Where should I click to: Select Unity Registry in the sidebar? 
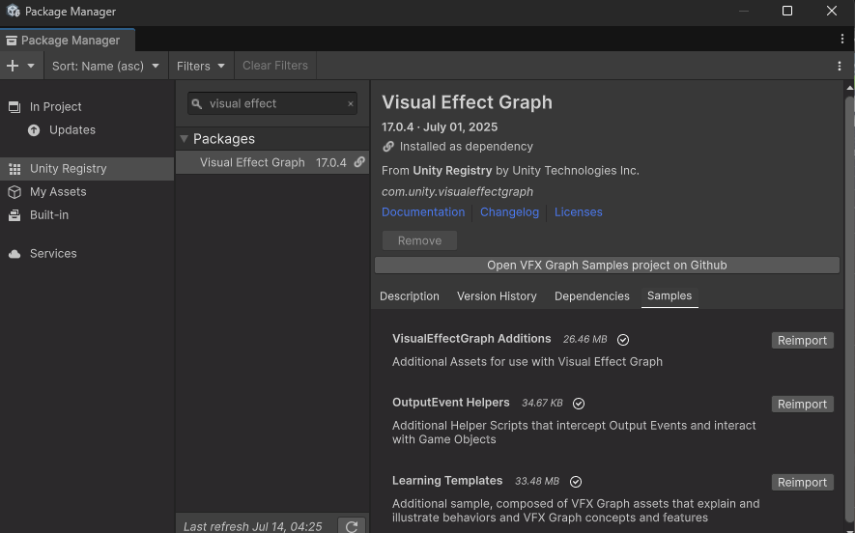pos(87,169)
